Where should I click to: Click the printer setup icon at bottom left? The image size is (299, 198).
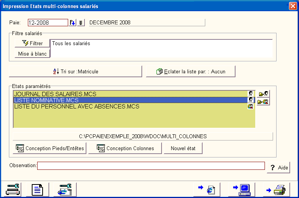[13, 190]
